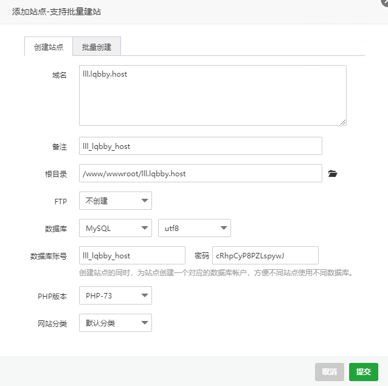Open the utf8 charset dropdown
The image size is (388, 386).
[x=195, y=228]
